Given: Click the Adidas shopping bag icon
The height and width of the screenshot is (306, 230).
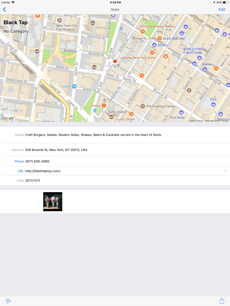Looking at the screenshot, I should (x=205, y=69).
